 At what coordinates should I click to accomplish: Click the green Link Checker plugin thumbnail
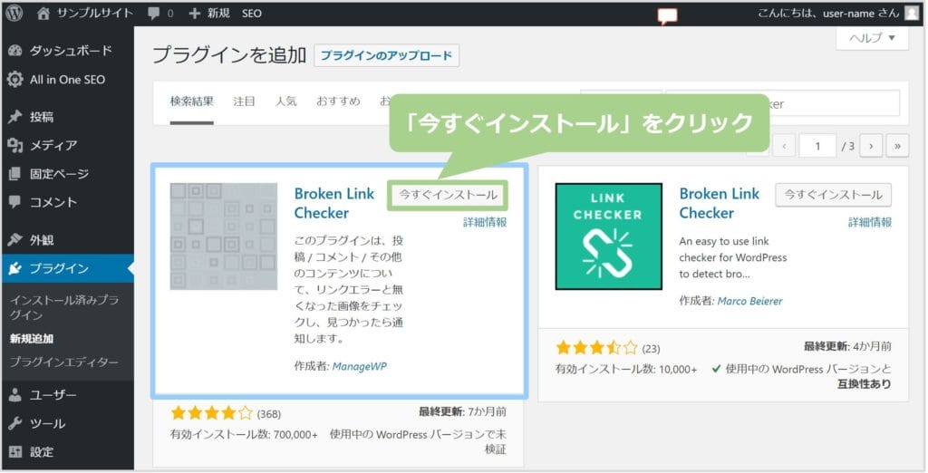click(x=609, y=236)
